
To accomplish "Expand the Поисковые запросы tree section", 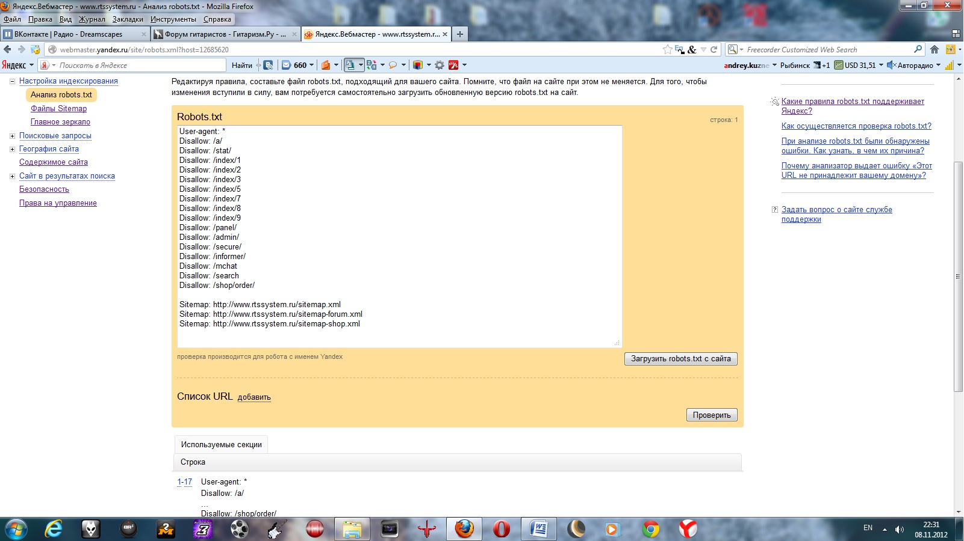I will [12, 136].
